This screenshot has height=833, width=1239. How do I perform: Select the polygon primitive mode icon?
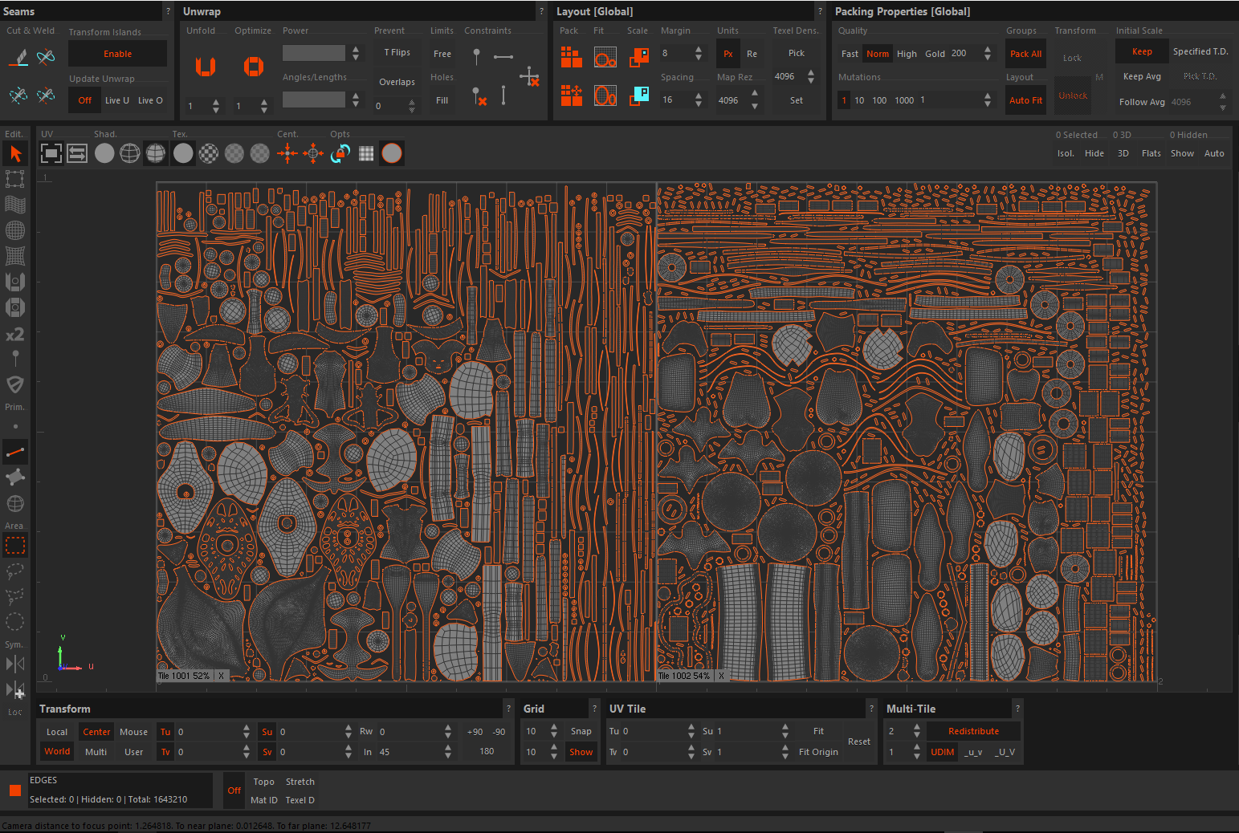[15, 477]
